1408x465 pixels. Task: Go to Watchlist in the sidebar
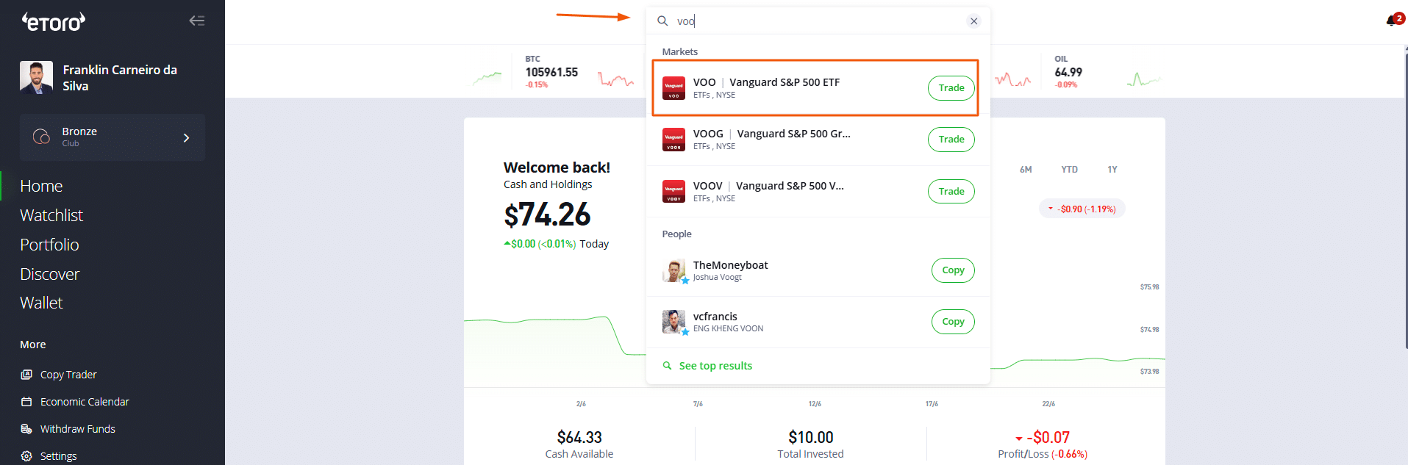(x=51, y=215)
